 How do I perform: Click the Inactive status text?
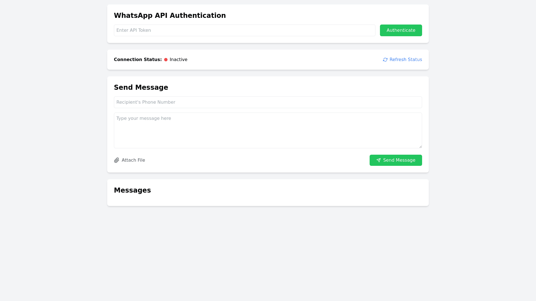point(178,60)
